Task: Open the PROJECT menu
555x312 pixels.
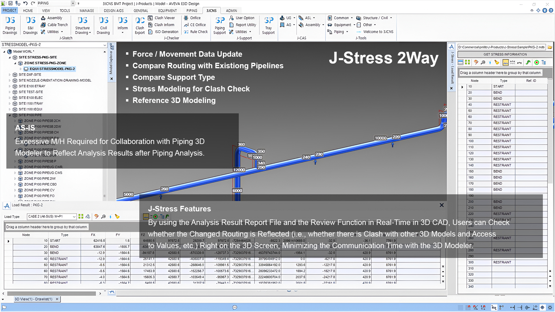Action: tap(10, 10)
